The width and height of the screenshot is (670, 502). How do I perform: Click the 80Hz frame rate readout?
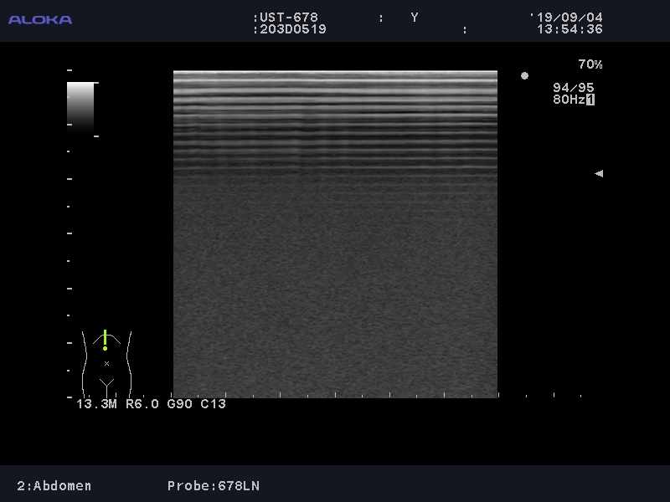pos(568,100)
